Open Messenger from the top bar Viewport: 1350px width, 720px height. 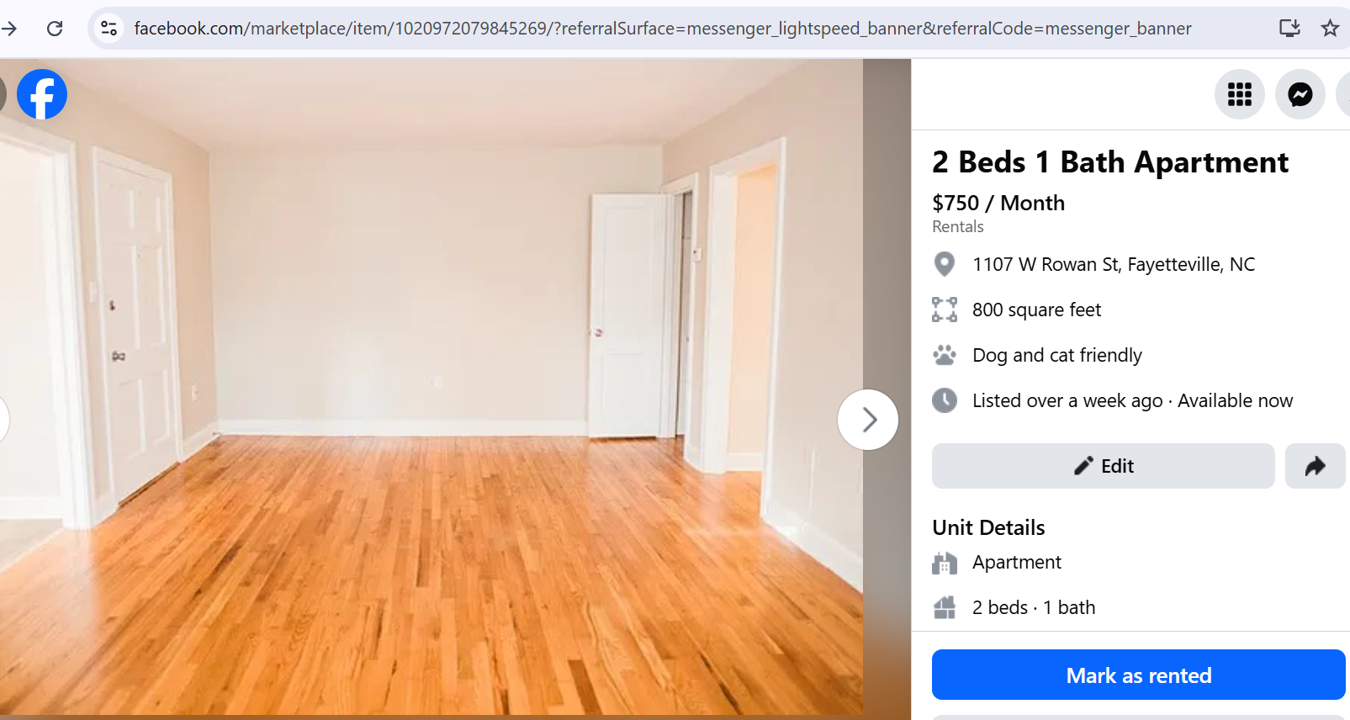pos(1300,94)
